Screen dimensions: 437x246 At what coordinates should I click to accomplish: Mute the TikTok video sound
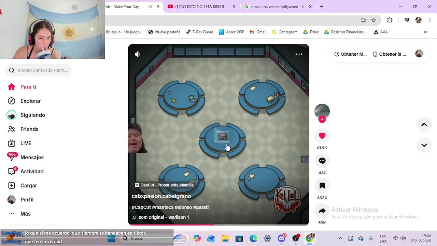coord(138,54)
